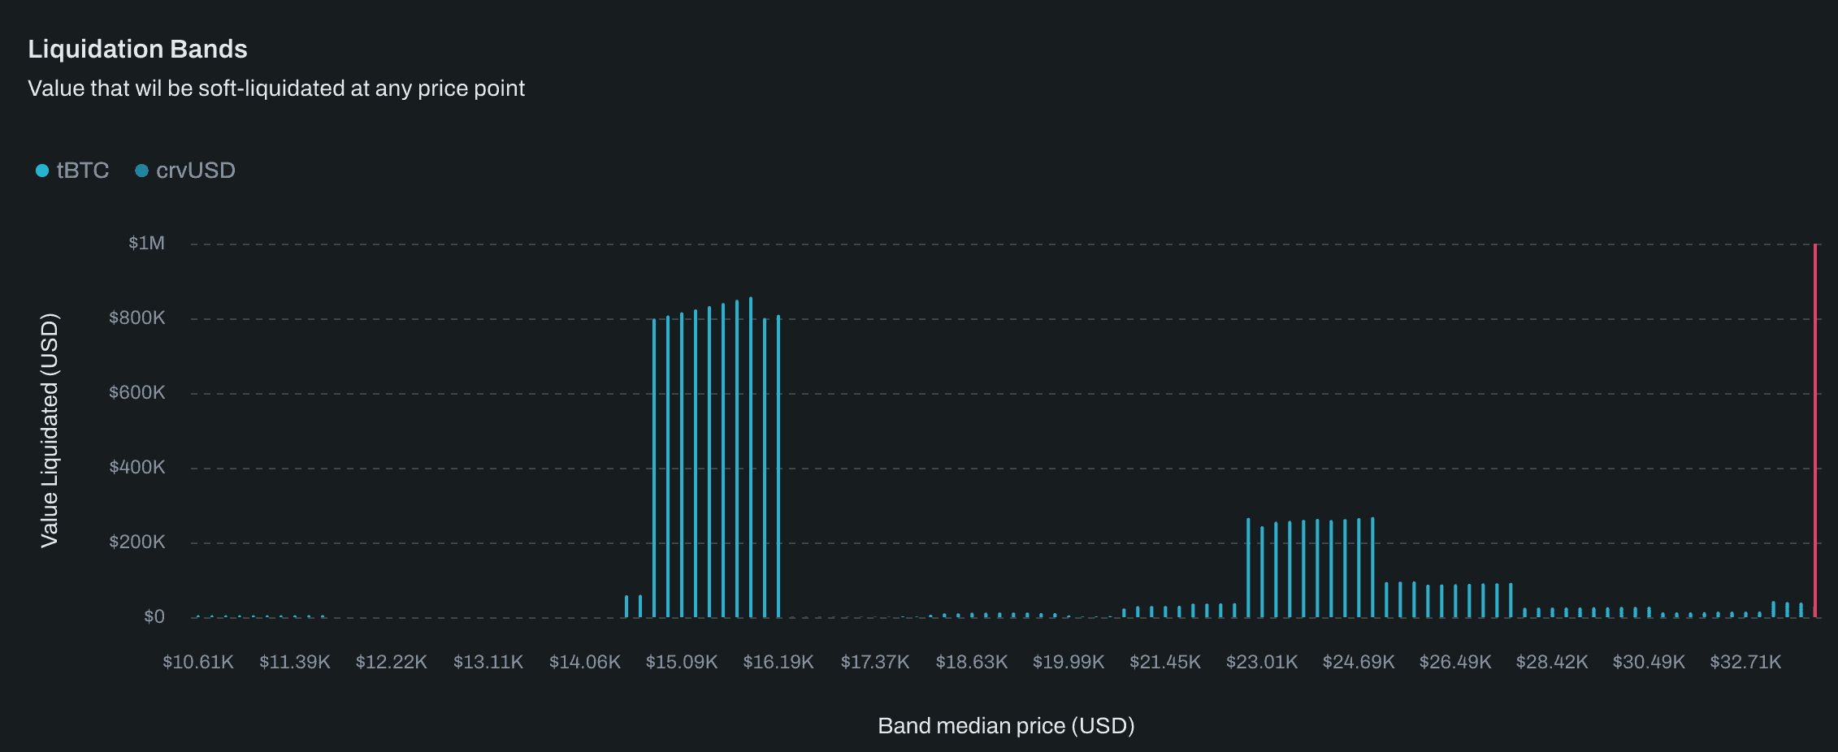Viewport: 1838px width, 752px height.
Task: Click the "Band median price (USD)" axis title
Action: coord(1005,726)
